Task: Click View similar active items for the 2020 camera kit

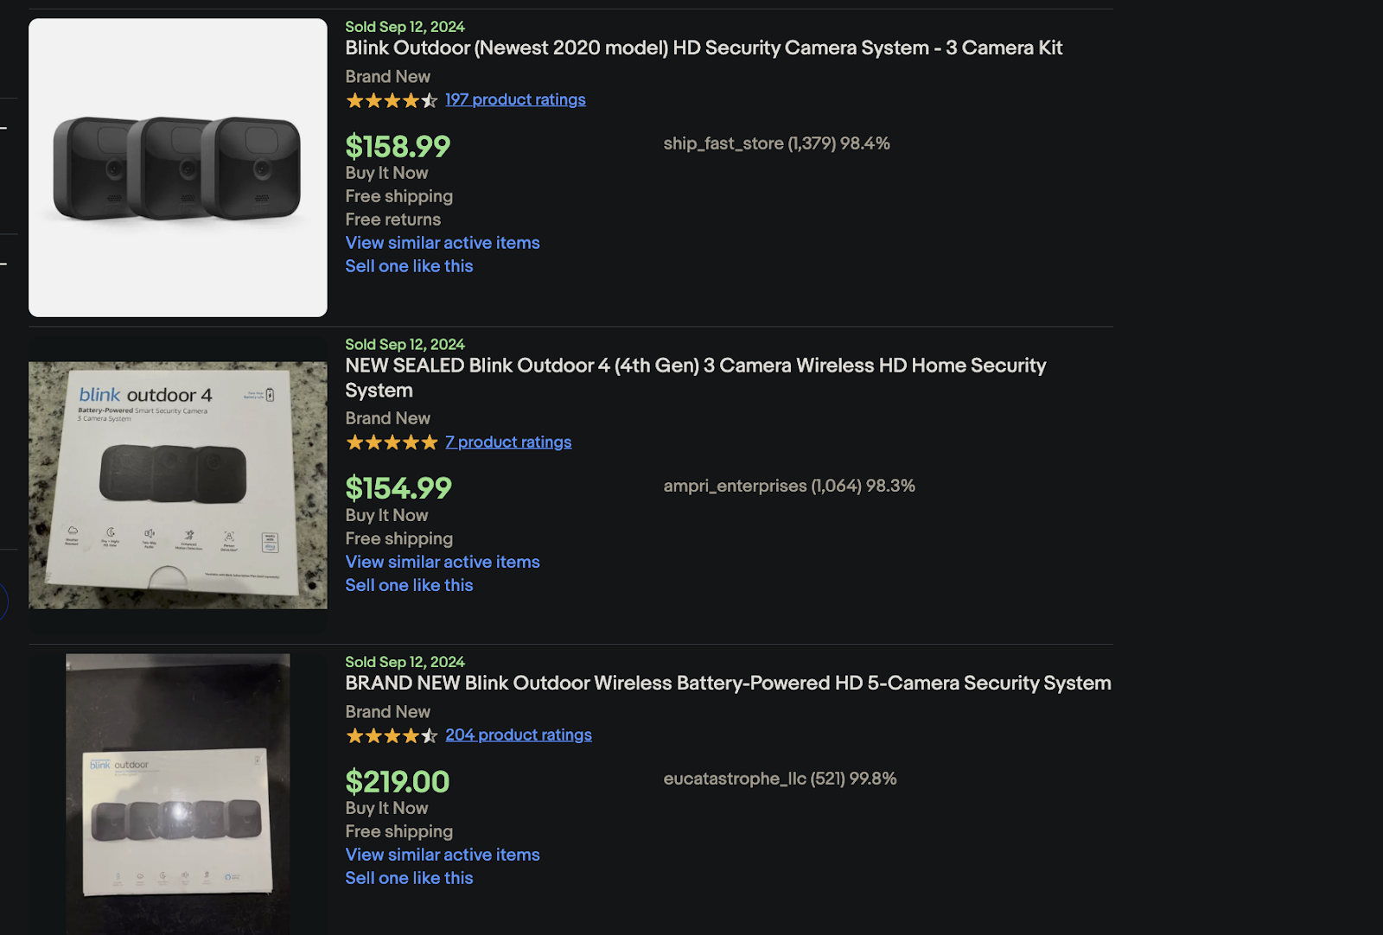Action: [443, 243]
